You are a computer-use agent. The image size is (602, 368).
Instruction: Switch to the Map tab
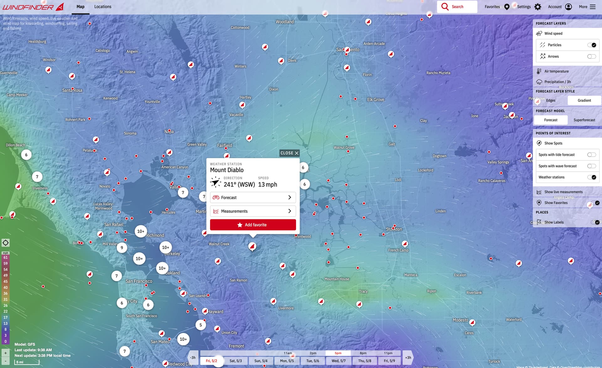[x=81, y=7]
